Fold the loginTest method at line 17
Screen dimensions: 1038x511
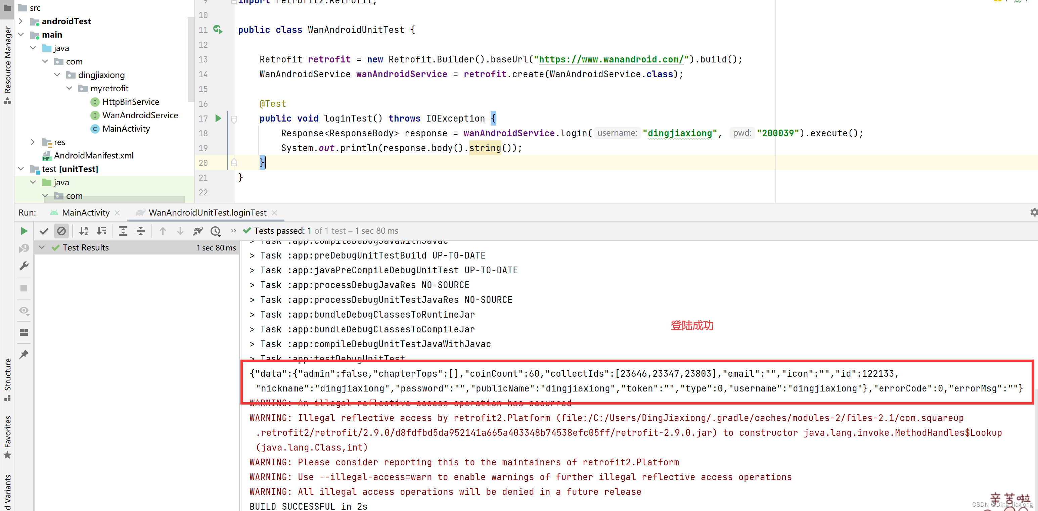tap(234, 119)
